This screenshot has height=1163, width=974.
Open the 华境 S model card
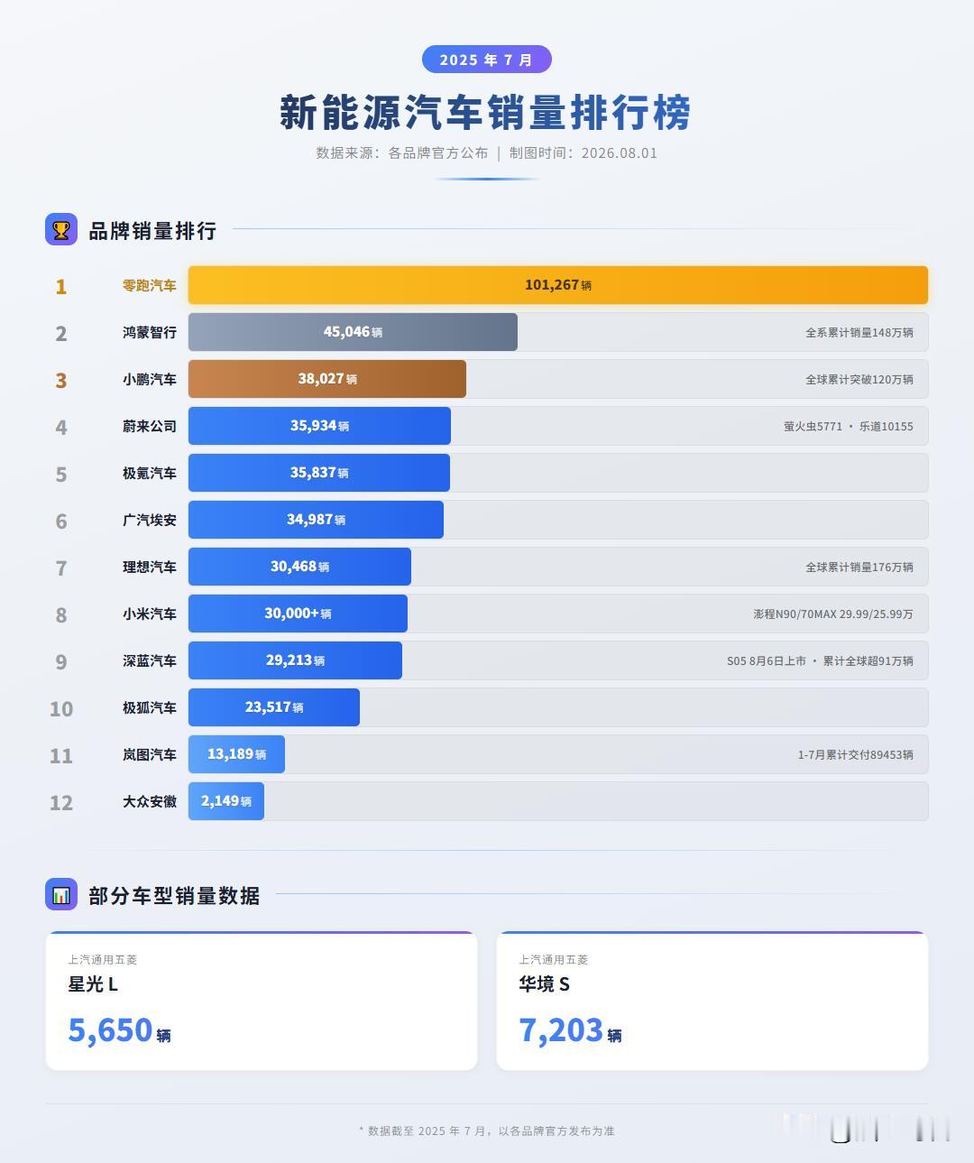click(x=712, y=1001)
